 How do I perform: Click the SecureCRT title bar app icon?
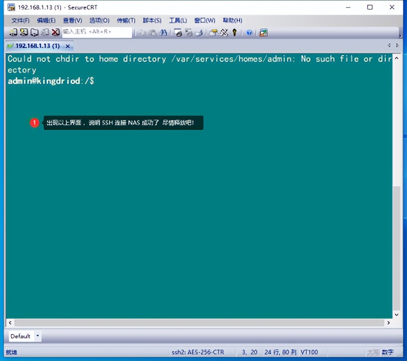click(11, 7)
